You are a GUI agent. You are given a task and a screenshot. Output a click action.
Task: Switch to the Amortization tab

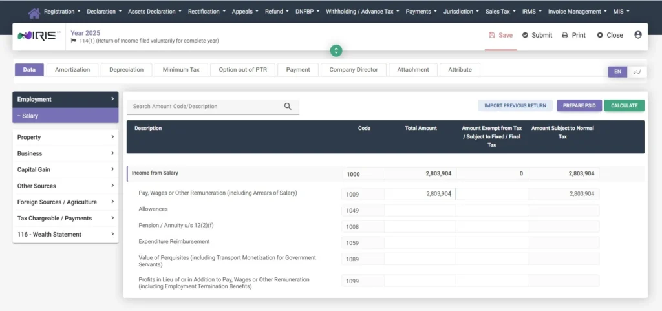[72, 70]
